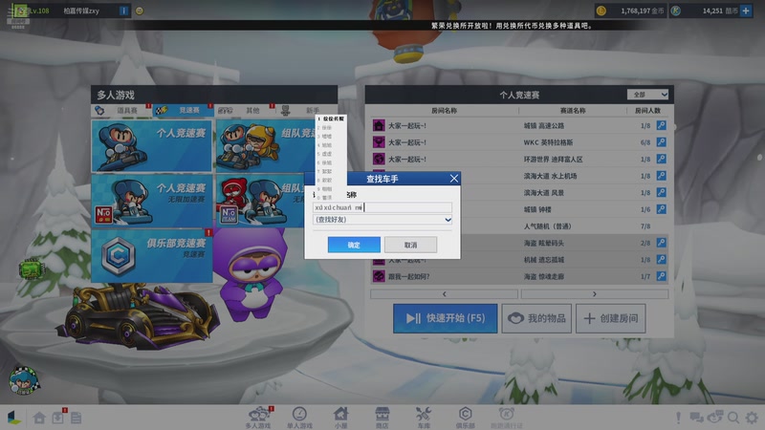
Task: Click globe icon of 环游世界 room row
Action: [379, 159]
